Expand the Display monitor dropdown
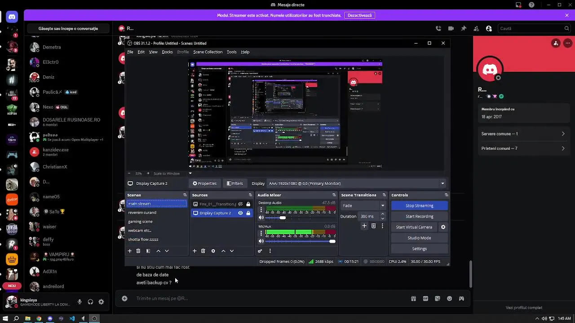This screenshot has width=575, height=323. pyautogui.click(x=442, y=183)
